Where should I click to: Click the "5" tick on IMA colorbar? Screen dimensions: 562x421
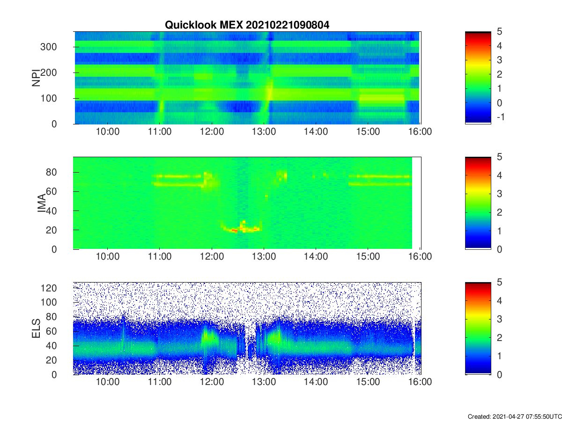[x=499, y=157]
